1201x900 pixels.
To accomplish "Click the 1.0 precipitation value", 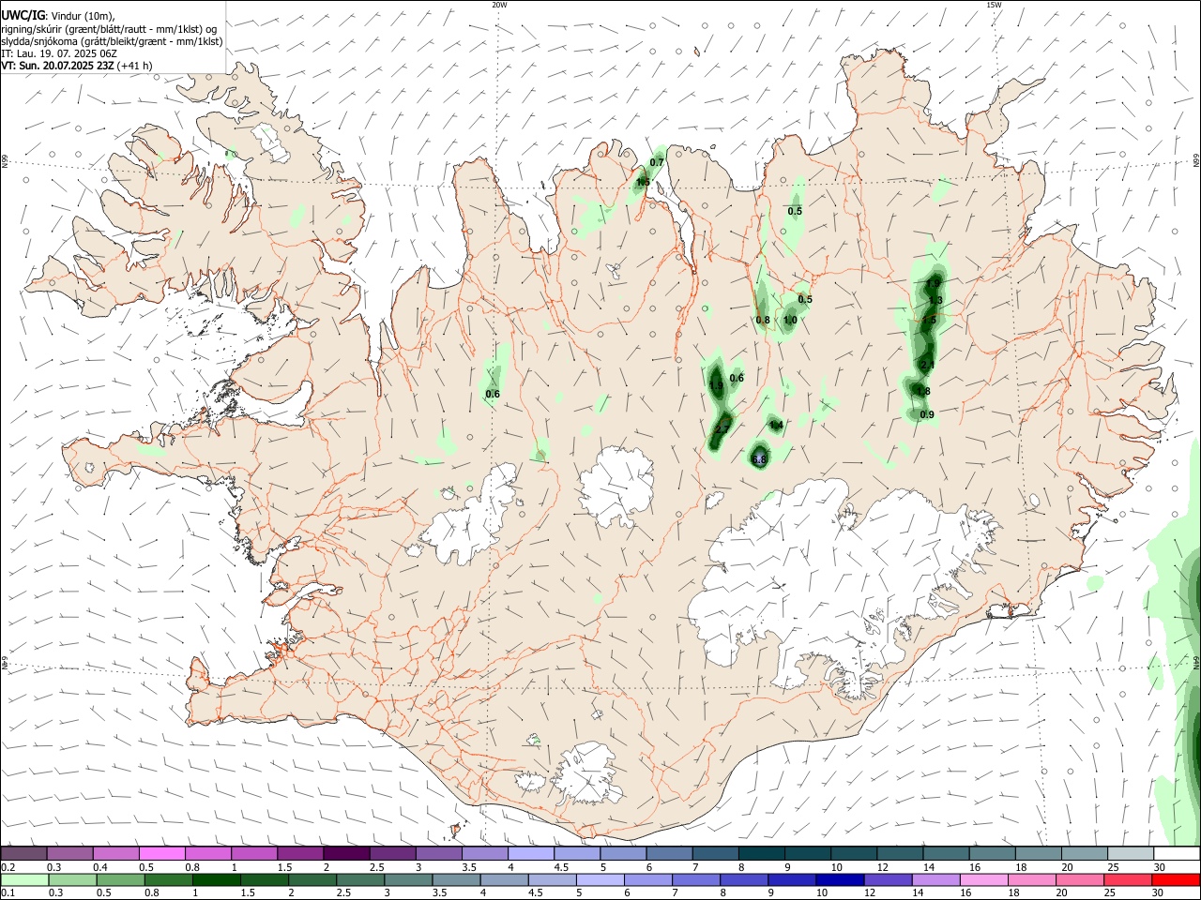I will pos(790,320).
